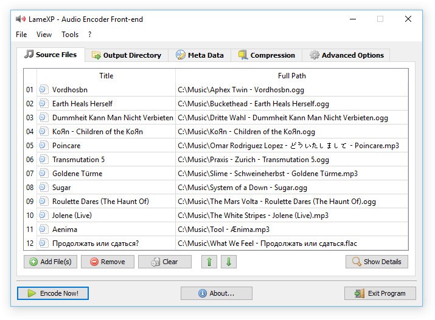Select the Jolene (Live) row
435x320 pixels.
[x=106, y=216]
